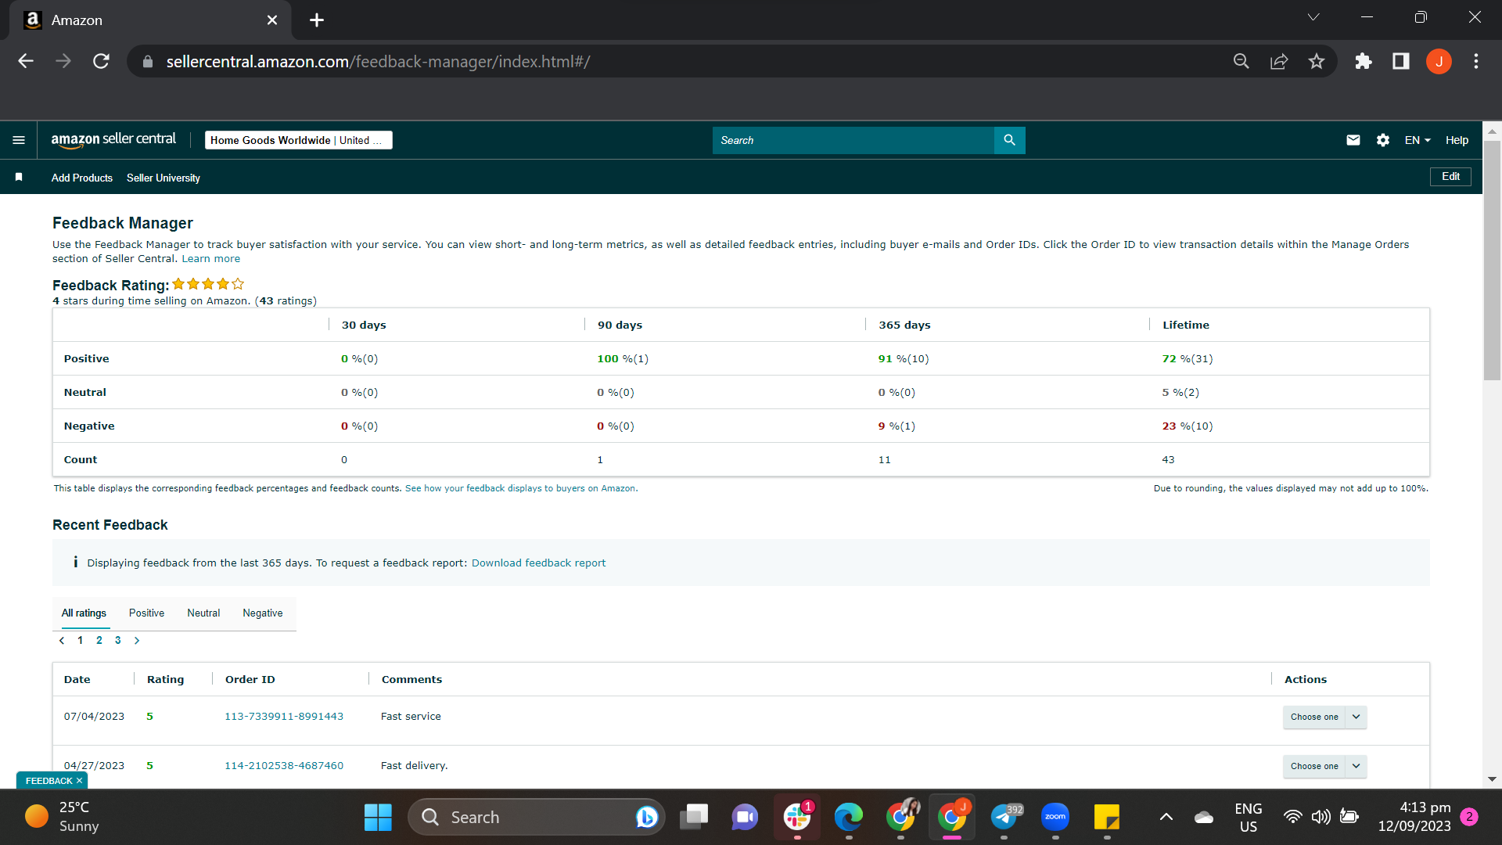
Task: Click the share page icon
Action: coord(1279,61)
